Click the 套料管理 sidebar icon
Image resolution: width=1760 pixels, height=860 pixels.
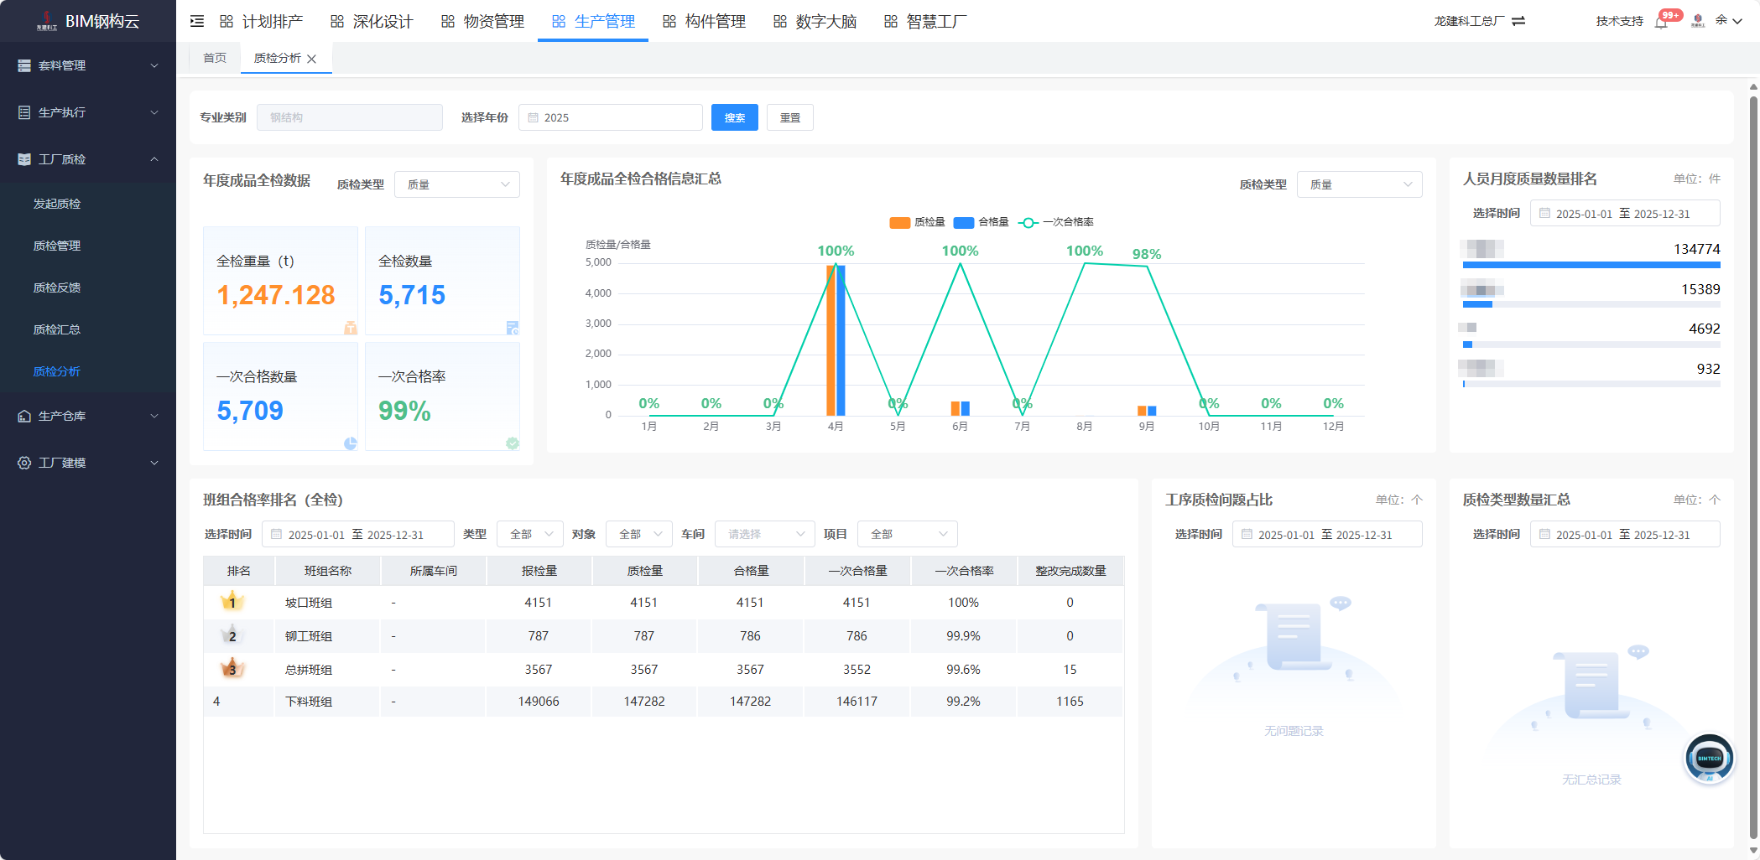24,65
